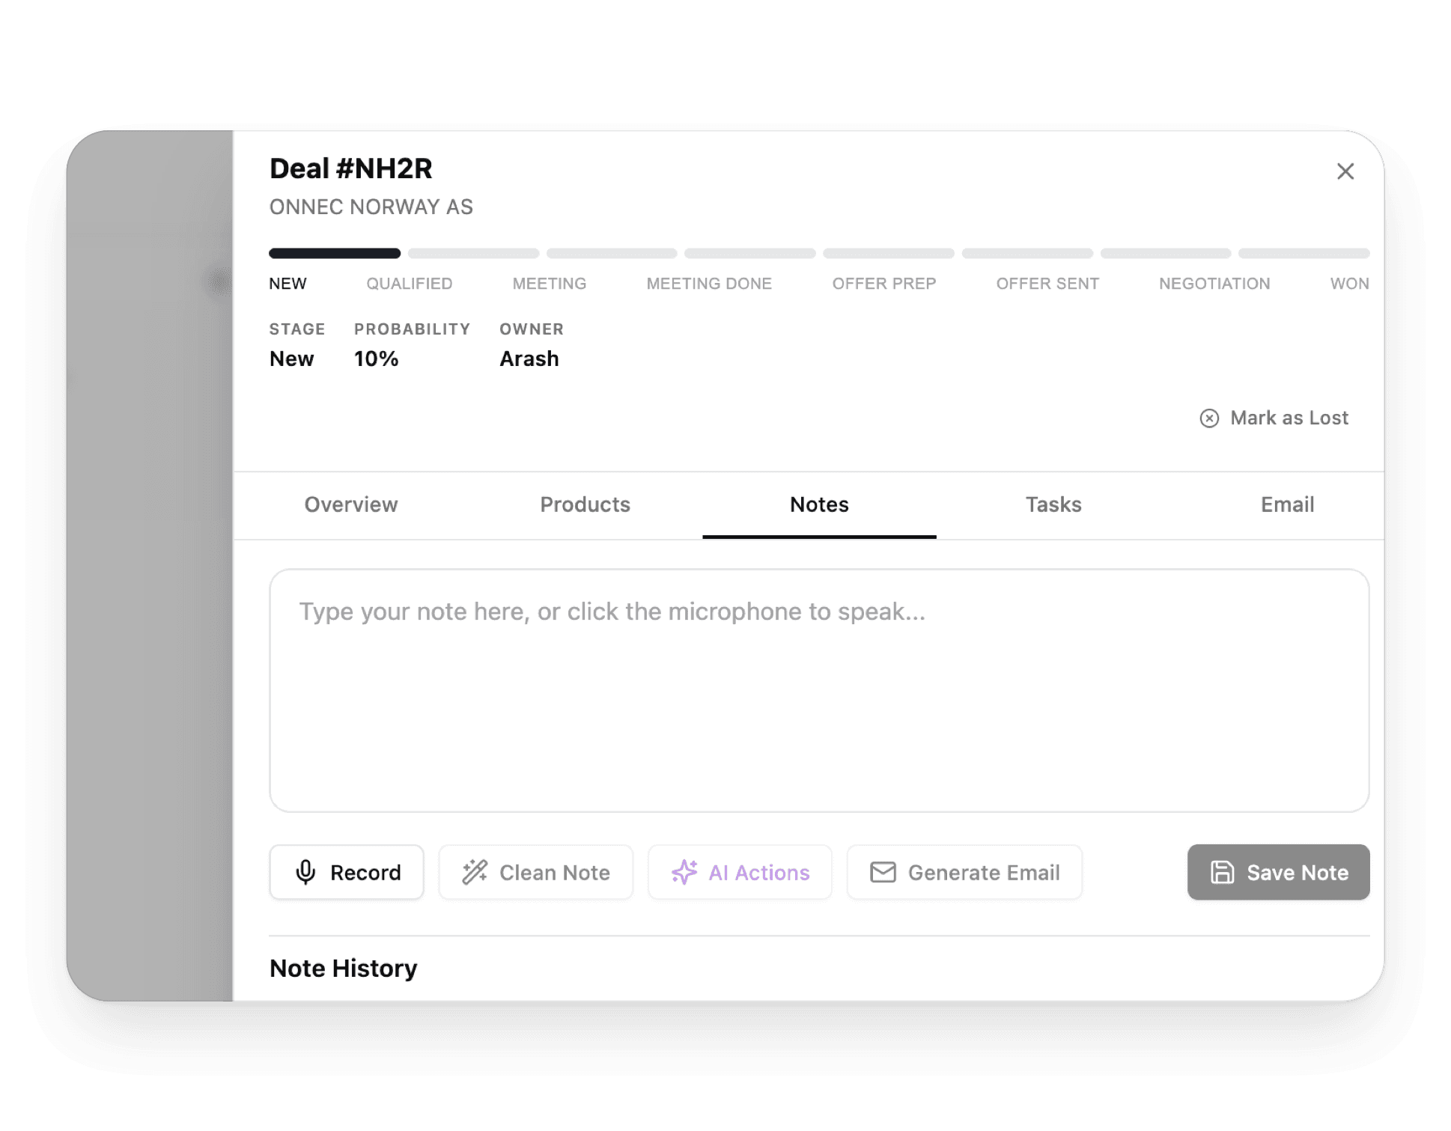Click the Save Note label
Viewport: 1451px width, 1131px height.
[1298, 873]
